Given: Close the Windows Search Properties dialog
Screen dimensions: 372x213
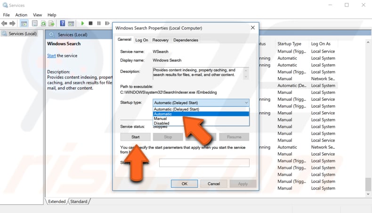Looking at the screenshot, I should point(253,28).
